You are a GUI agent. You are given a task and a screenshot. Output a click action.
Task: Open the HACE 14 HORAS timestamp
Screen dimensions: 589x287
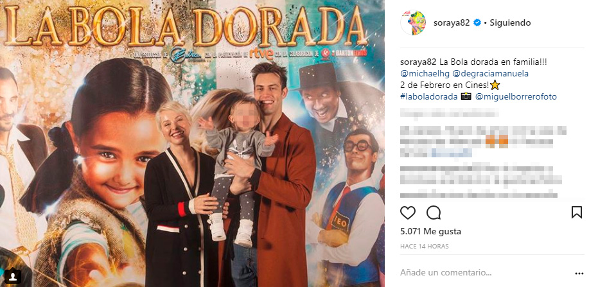[x=424, y=247]
